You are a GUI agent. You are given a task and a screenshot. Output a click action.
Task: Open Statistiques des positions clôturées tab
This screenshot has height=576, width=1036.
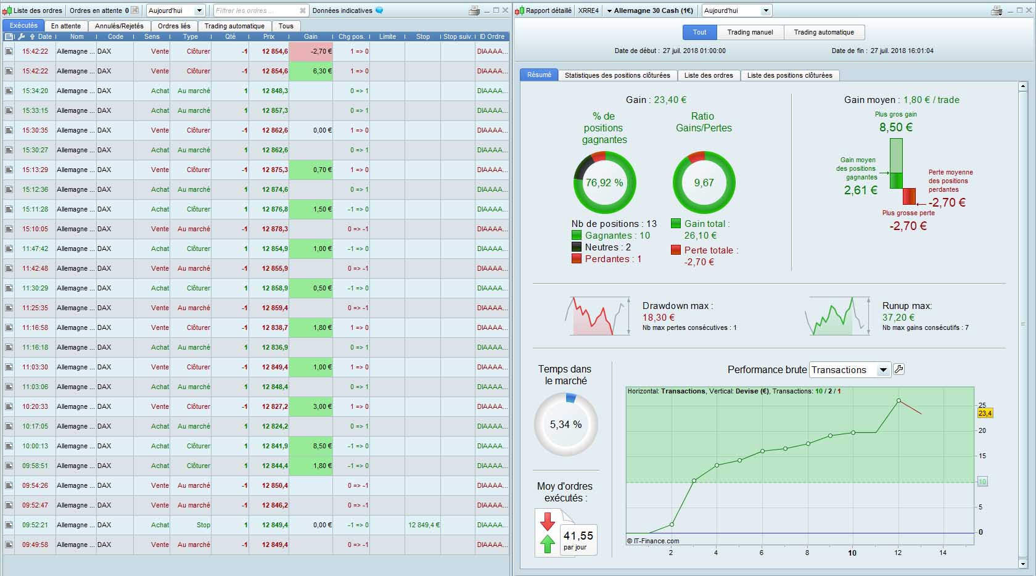617,75
